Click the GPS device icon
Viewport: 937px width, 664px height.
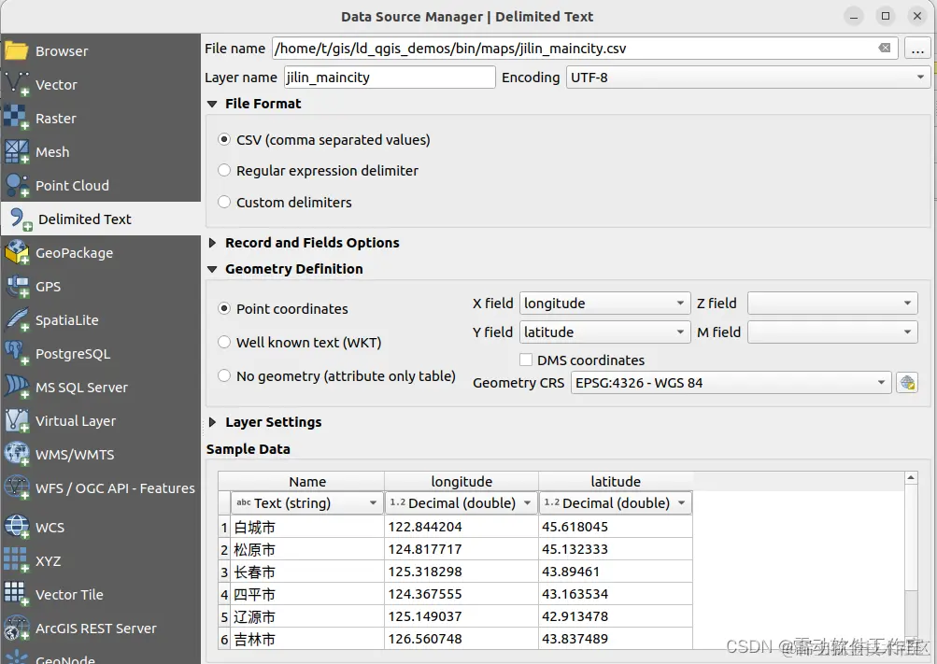coord(16,286)
